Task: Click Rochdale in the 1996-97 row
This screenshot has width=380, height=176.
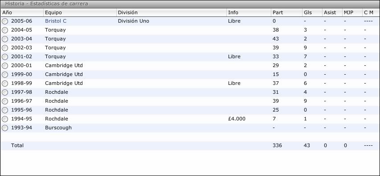Action: coord(57,101)
